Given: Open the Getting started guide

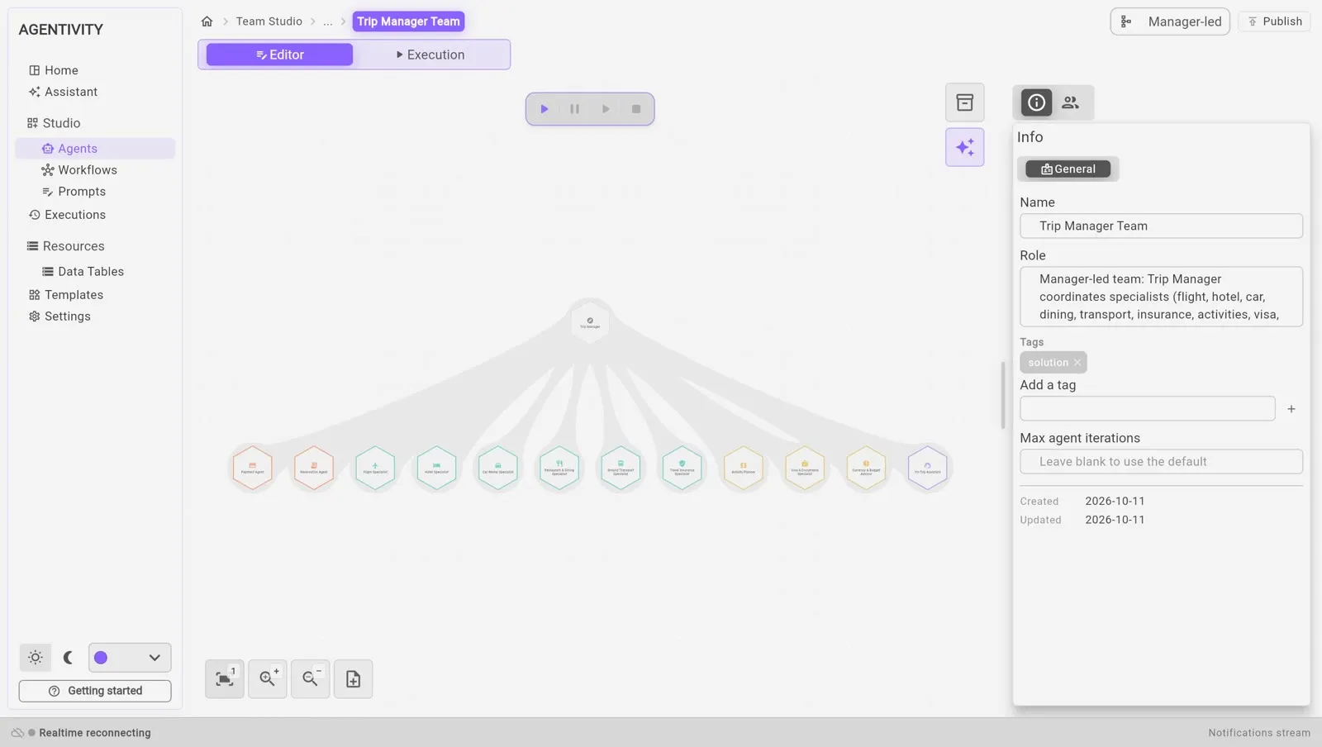Looking at the screenshot, I should (x=95, y=691).
